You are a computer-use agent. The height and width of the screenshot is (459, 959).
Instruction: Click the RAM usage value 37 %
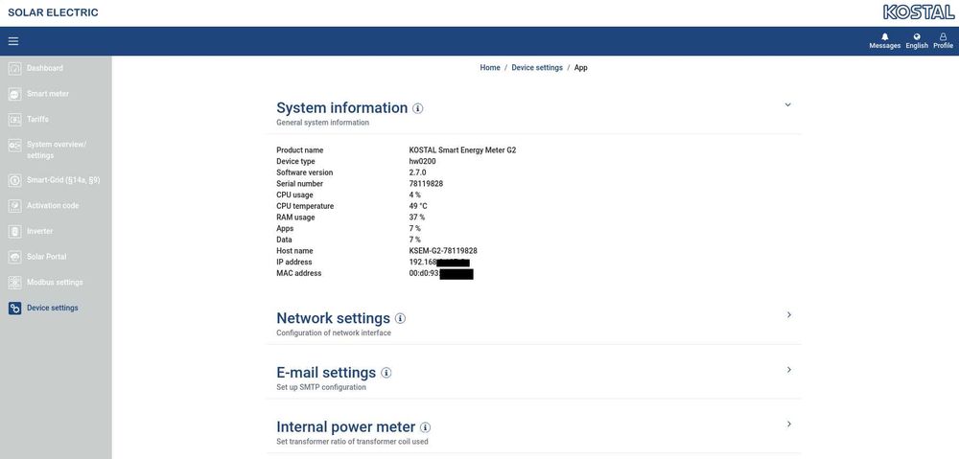[417, 218]
